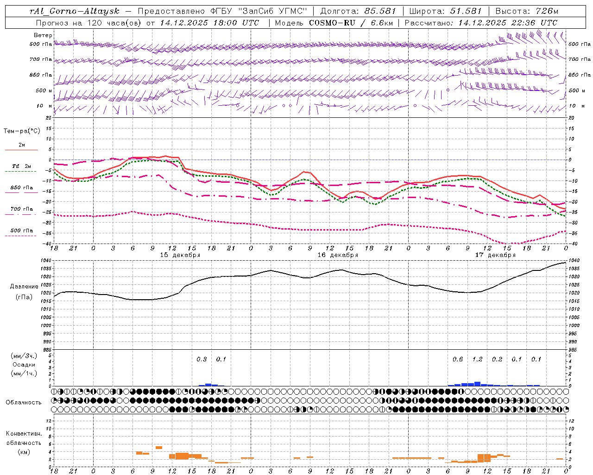Click the 'Рассчитано: 14.12.2025 22:36 UTC' timestamp

(481, 23)
